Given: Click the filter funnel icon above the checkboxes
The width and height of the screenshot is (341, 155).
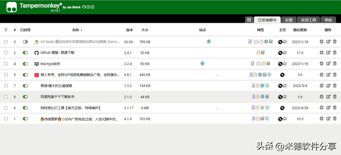Looking at the screenshot, I should [6, 30].
